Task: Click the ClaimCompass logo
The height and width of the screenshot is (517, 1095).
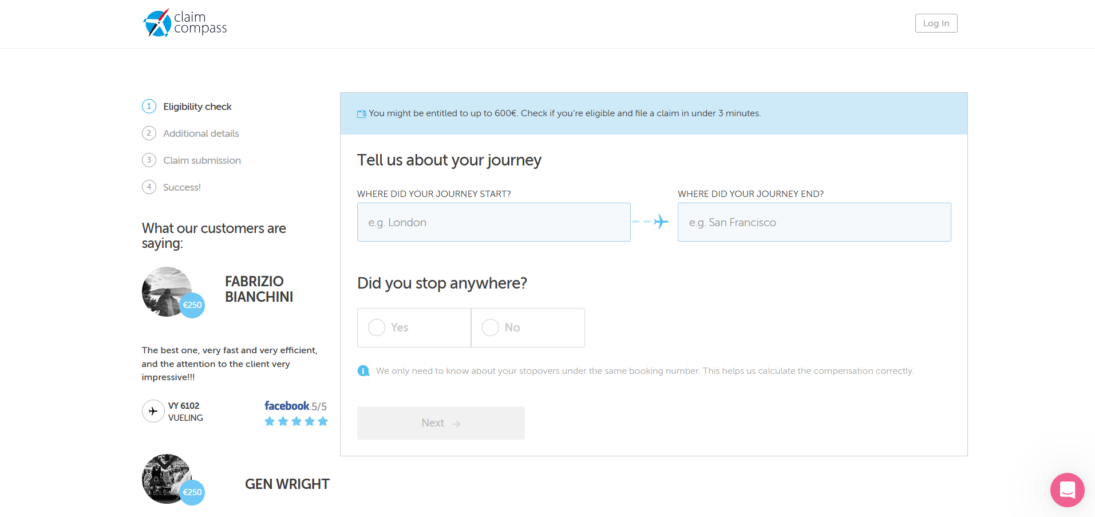Action: point(185,23)
